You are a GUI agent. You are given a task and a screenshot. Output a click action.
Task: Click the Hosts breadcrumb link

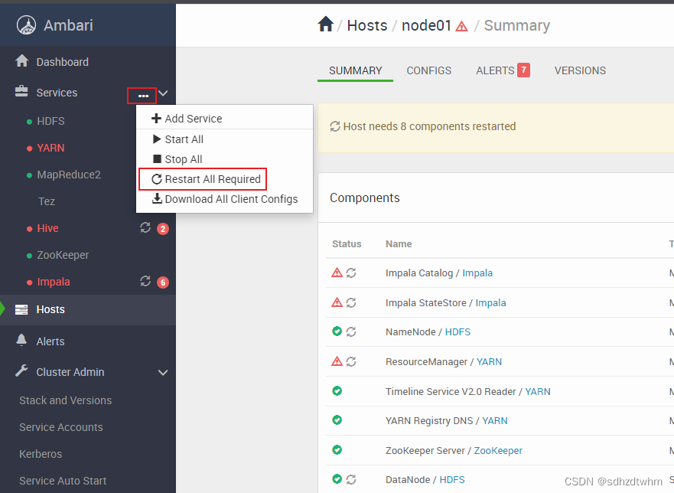pyautogui.click(x=367, y=25)
